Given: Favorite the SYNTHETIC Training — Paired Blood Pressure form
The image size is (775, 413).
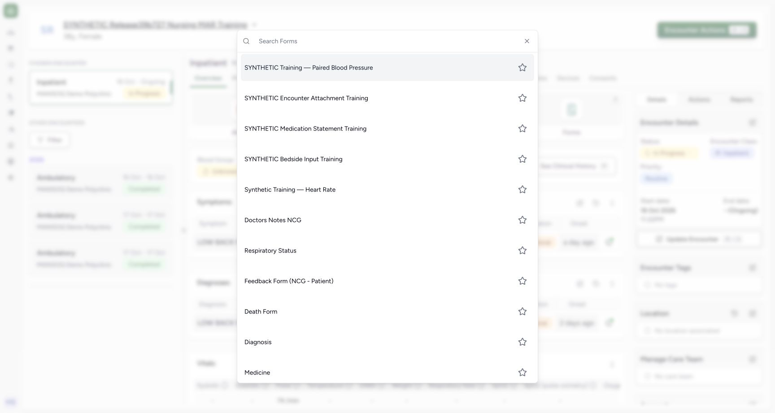Looking at the screenshot, I should [522, 68].
